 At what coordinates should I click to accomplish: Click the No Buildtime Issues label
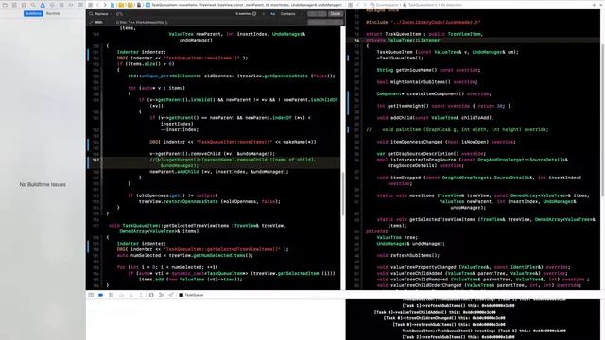[43, 185]
